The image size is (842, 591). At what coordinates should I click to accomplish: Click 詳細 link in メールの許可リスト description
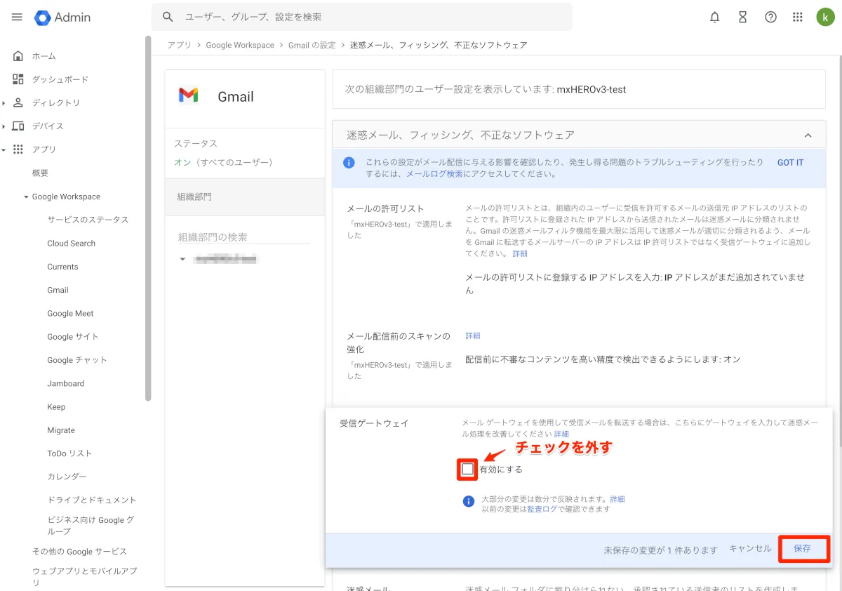[520, 253]
